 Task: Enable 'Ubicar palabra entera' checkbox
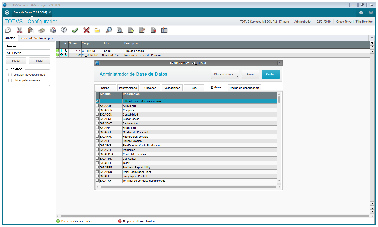click(x=10, y=80)
